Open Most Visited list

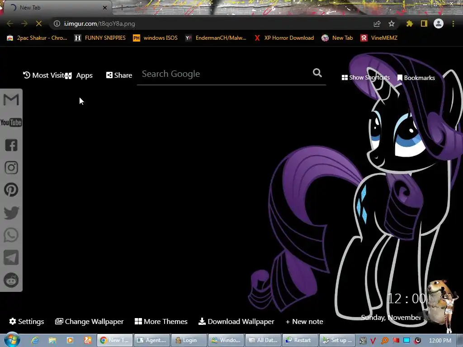(x=44, y=75)
